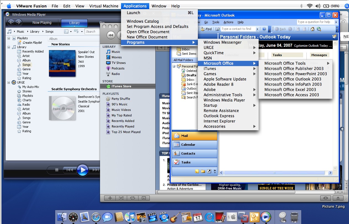This screenshot has height=224, width=349.
Task: Open Contacts pane button in Outlook
Action: (195, 153)
